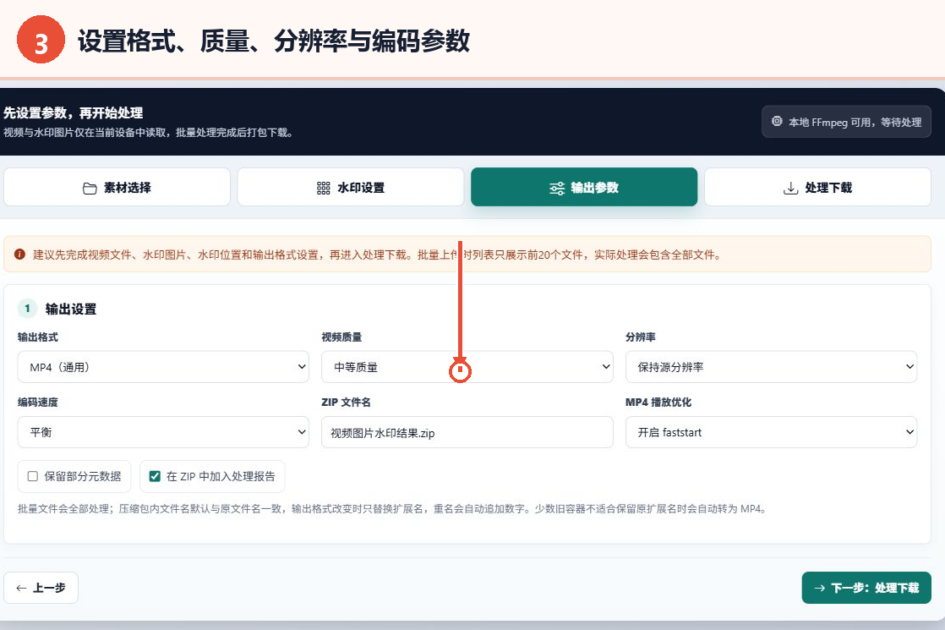Viewport: 945px width, 630px height.
Task: Click the 批量文件会全部处理 hint text
Action: pyautogui.click(x=391, y=509)
